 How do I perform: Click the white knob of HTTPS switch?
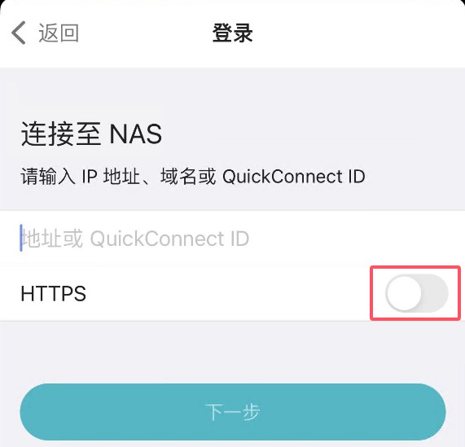404,293
